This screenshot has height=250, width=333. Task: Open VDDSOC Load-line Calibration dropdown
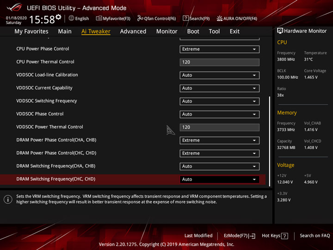pyautogui.click(x=219, y=75)
